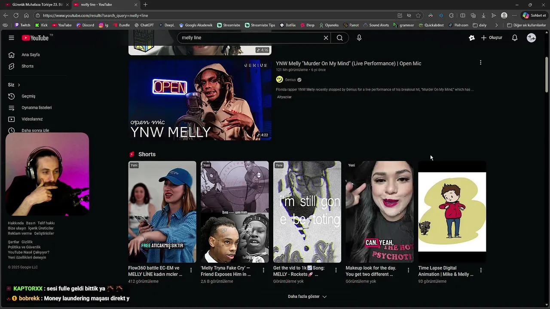Image resolution: width=550 pixels, height=309 pixels.
Task: Open the Gizlilik footer link
Action: point(27,242)
